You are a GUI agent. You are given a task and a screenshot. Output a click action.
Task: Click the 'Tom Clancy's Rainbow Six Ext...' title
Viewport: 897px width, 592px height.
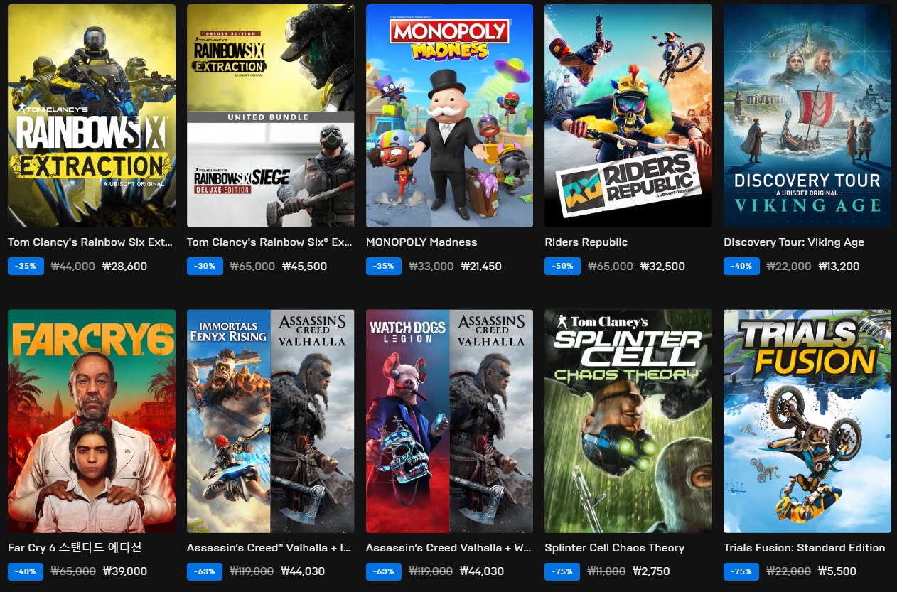90,242
